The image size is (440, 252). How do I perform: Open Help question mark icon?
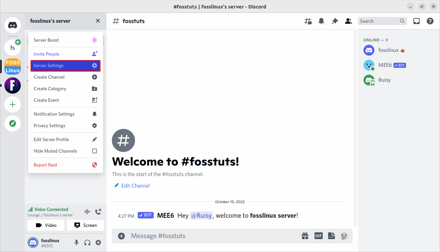pyautogui.click(x=430, y=21)
